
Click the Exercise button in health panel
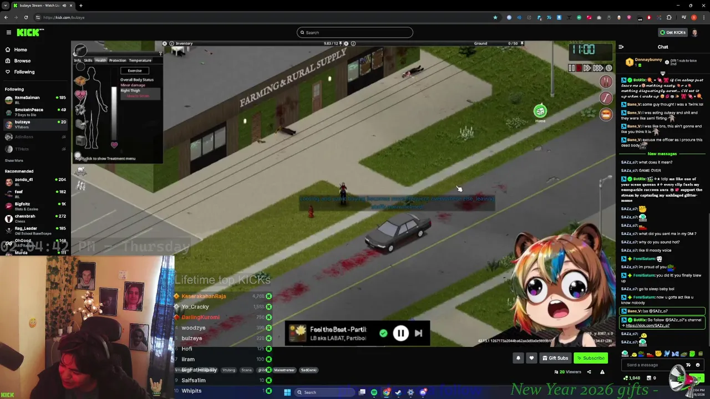(135, 71)
